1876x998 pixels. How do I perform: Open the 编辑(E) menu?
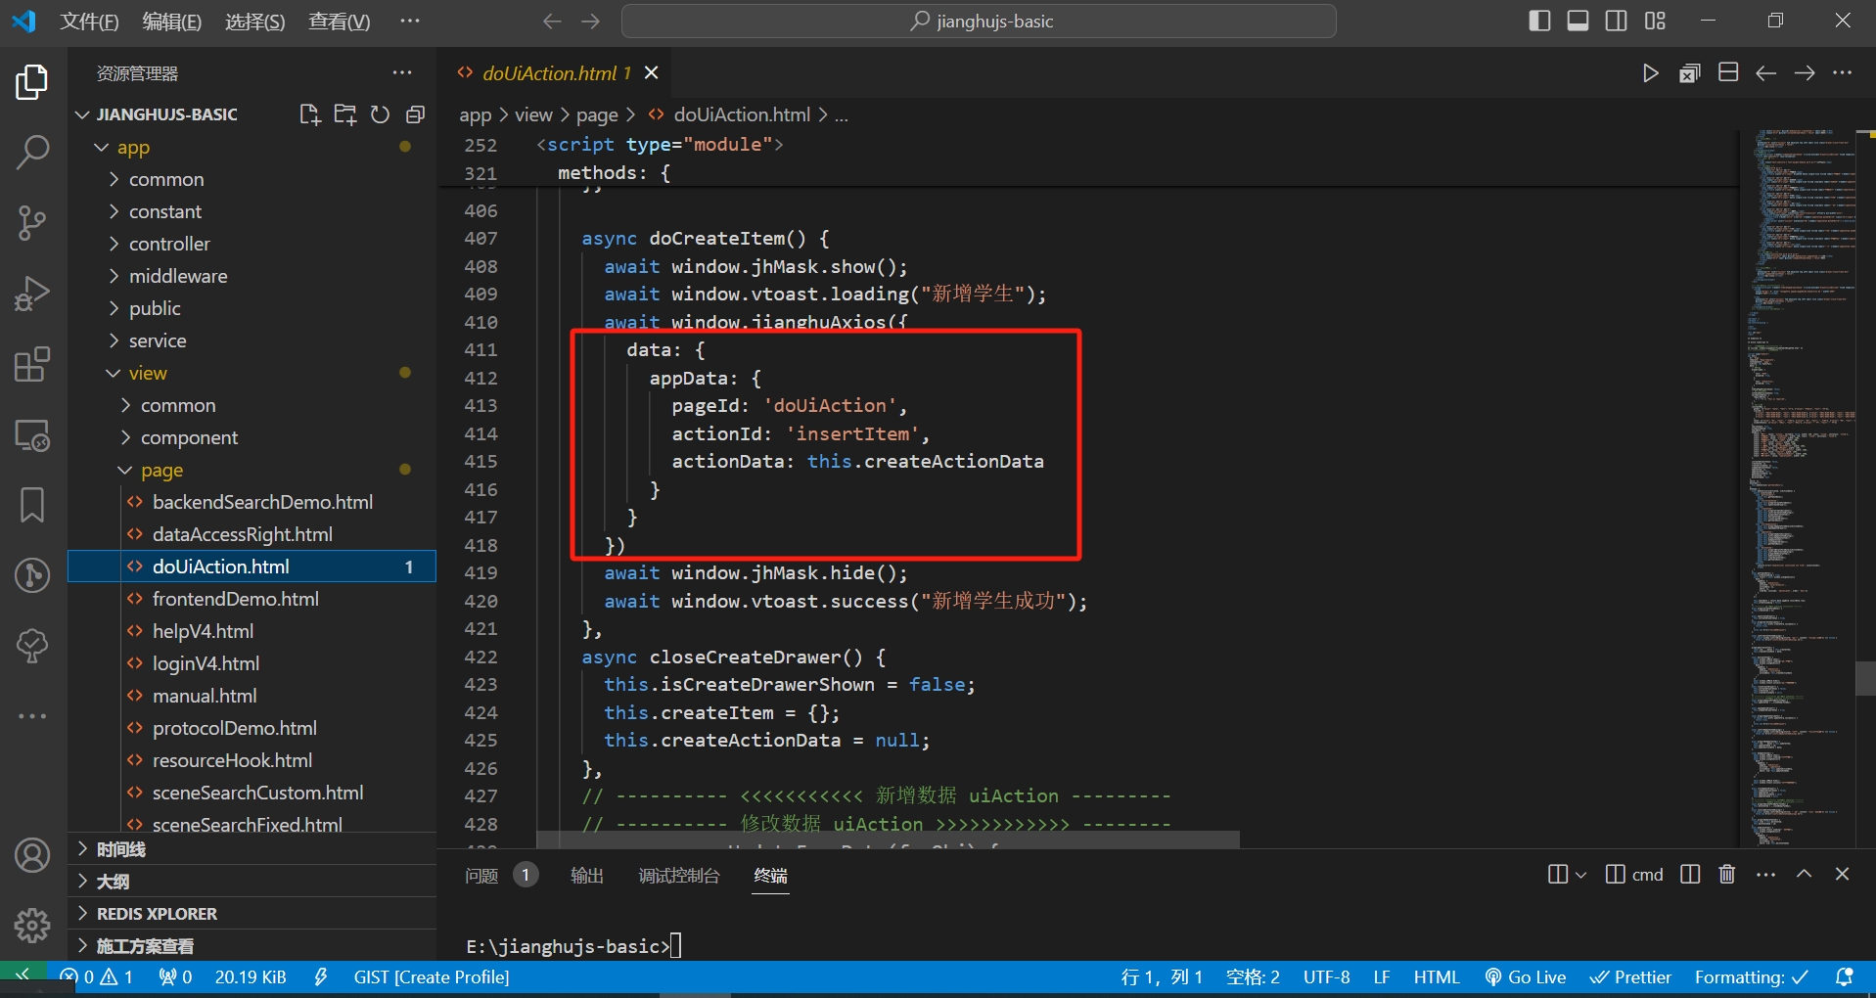tap(171, 22)
